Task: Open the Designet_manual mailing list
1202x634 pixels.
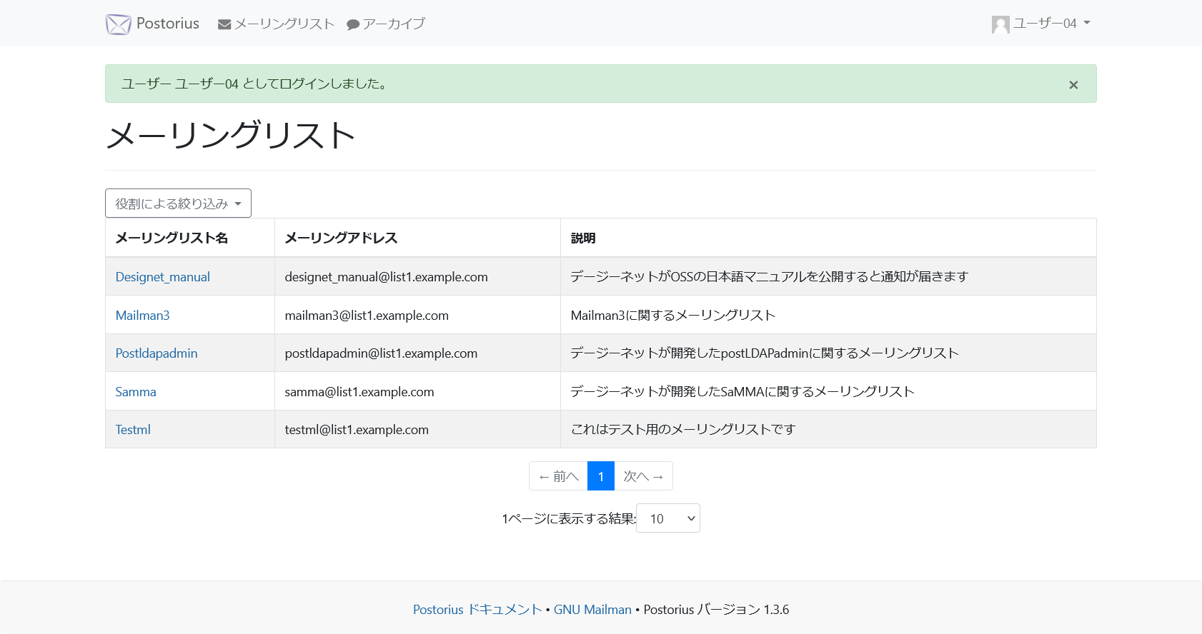Action: [163, 277]
